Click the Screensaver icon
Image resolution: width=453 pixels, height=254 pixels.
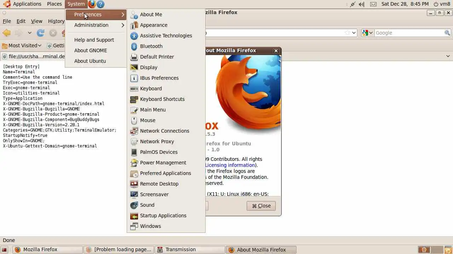134,194
